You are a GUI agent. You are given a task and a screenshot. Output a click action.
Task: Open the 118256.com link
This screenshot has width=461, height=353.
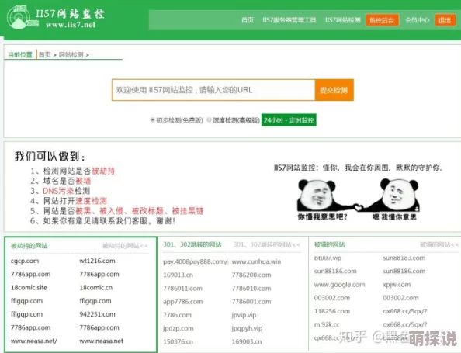(332, 311)
